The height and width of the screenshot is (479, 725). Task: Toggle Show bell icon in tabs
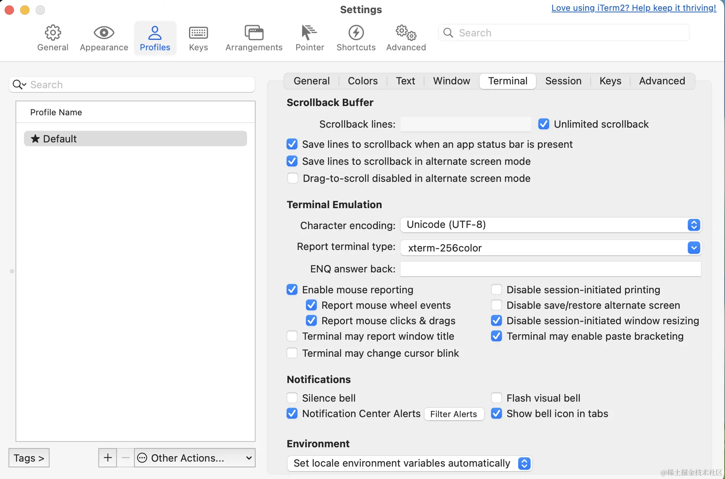point(497,413)
